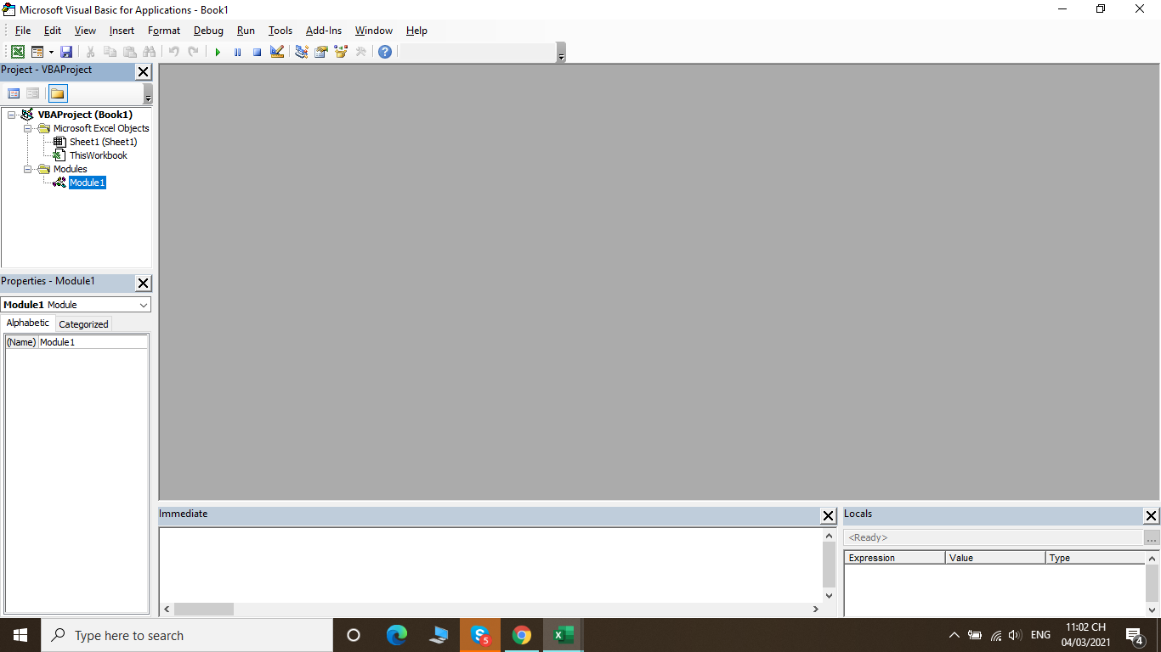Open the Properties Window toolbar icon
Screen dimensions: 1161x652
click(x=320, y=52)
